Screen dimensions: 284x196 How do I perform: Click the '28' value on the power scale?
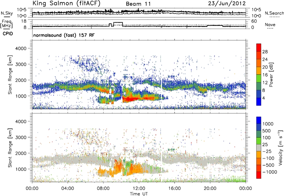click(265, 52)
